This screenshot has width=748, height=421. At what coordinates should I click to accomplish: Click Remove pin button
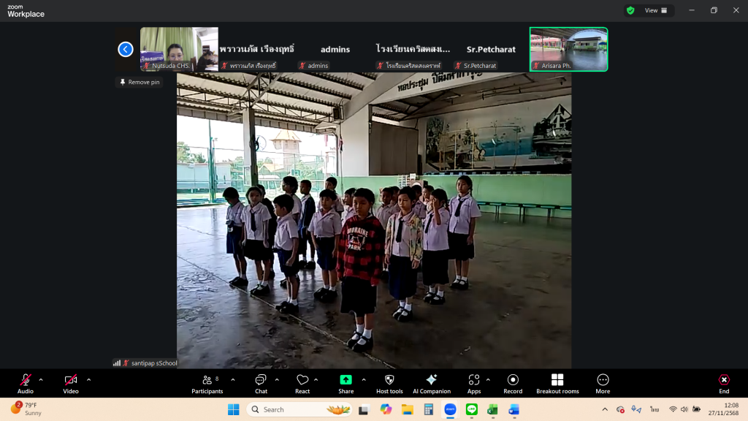tap(139, 82)
